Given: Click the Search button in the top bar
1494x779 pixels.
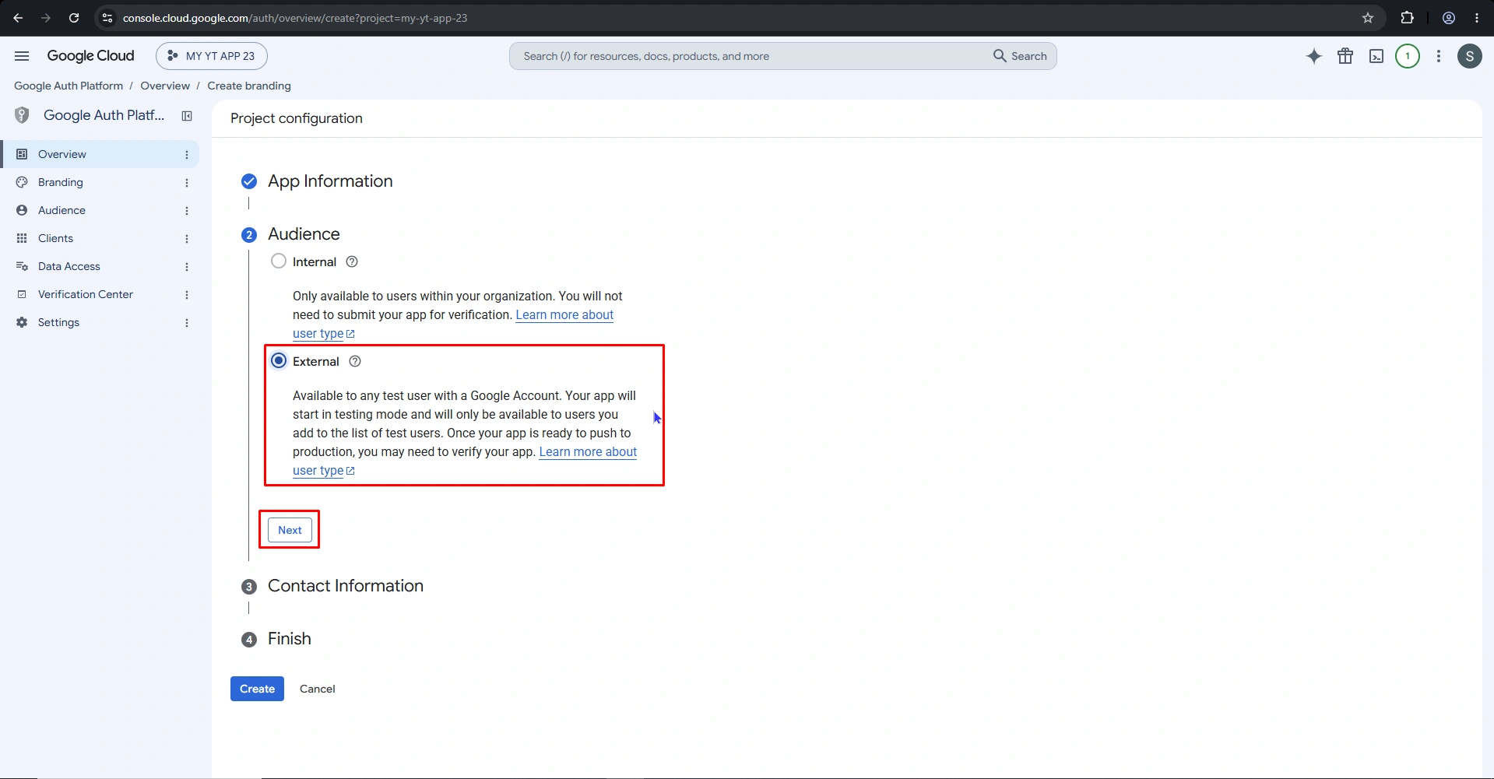Looking at the screenshot, I should click(1020, 56).
